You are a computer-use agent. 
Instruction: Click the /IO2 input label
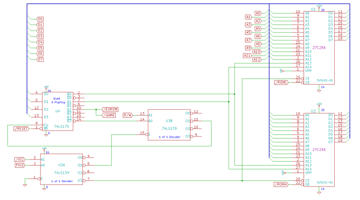pyautogui.click(x=19, y=159)
